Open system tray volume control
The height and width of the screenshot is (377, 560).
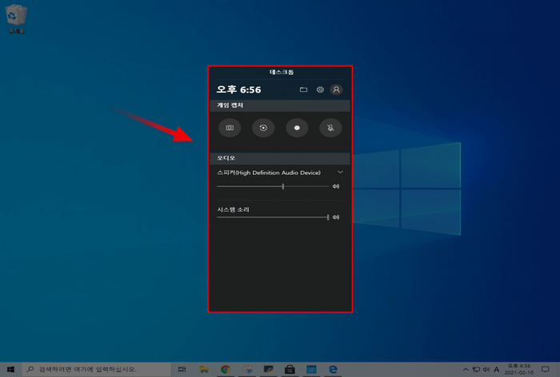[486, 370]
